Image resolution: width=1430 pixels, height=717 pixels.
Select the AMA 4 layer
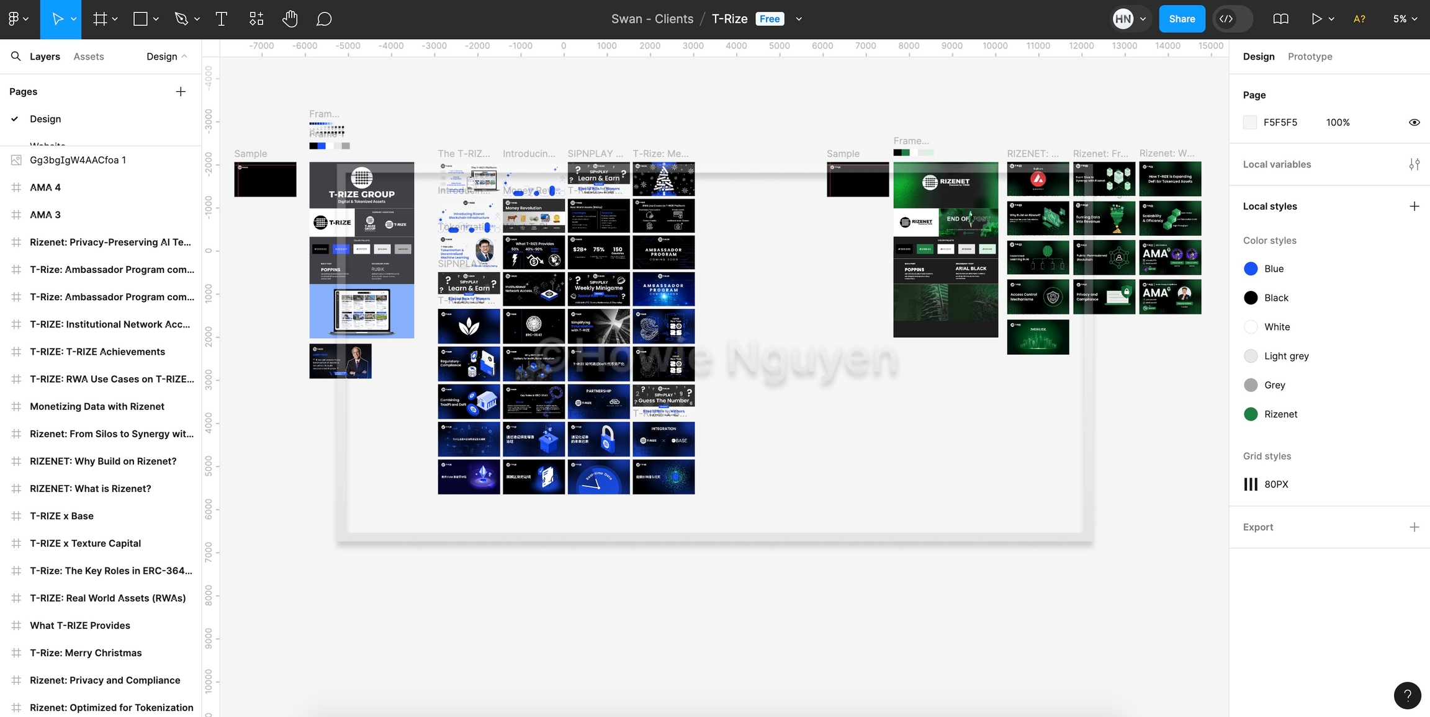(45, 187)
